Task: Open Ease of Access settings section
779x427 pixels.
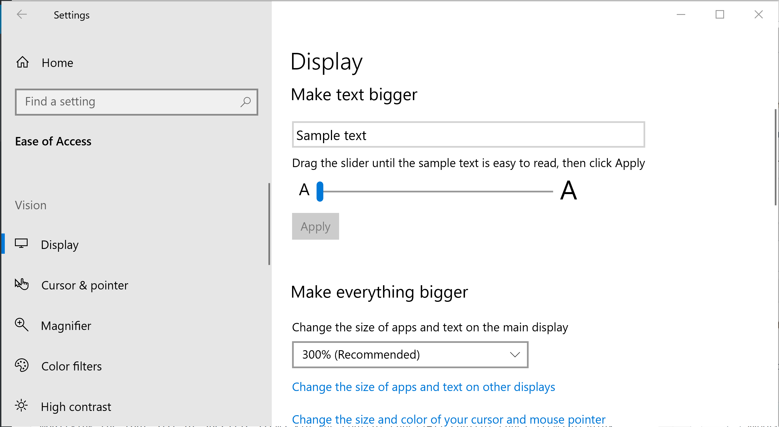Action: (x=53, y=140)
